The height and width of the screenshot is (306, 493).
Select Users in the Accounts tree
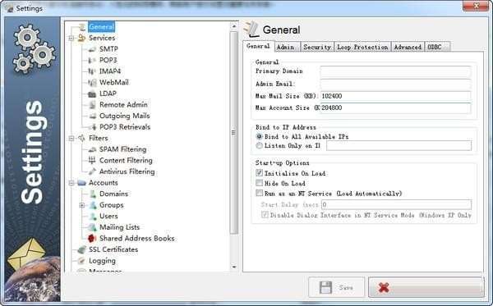pyautogui.click(x=108, y=217)
